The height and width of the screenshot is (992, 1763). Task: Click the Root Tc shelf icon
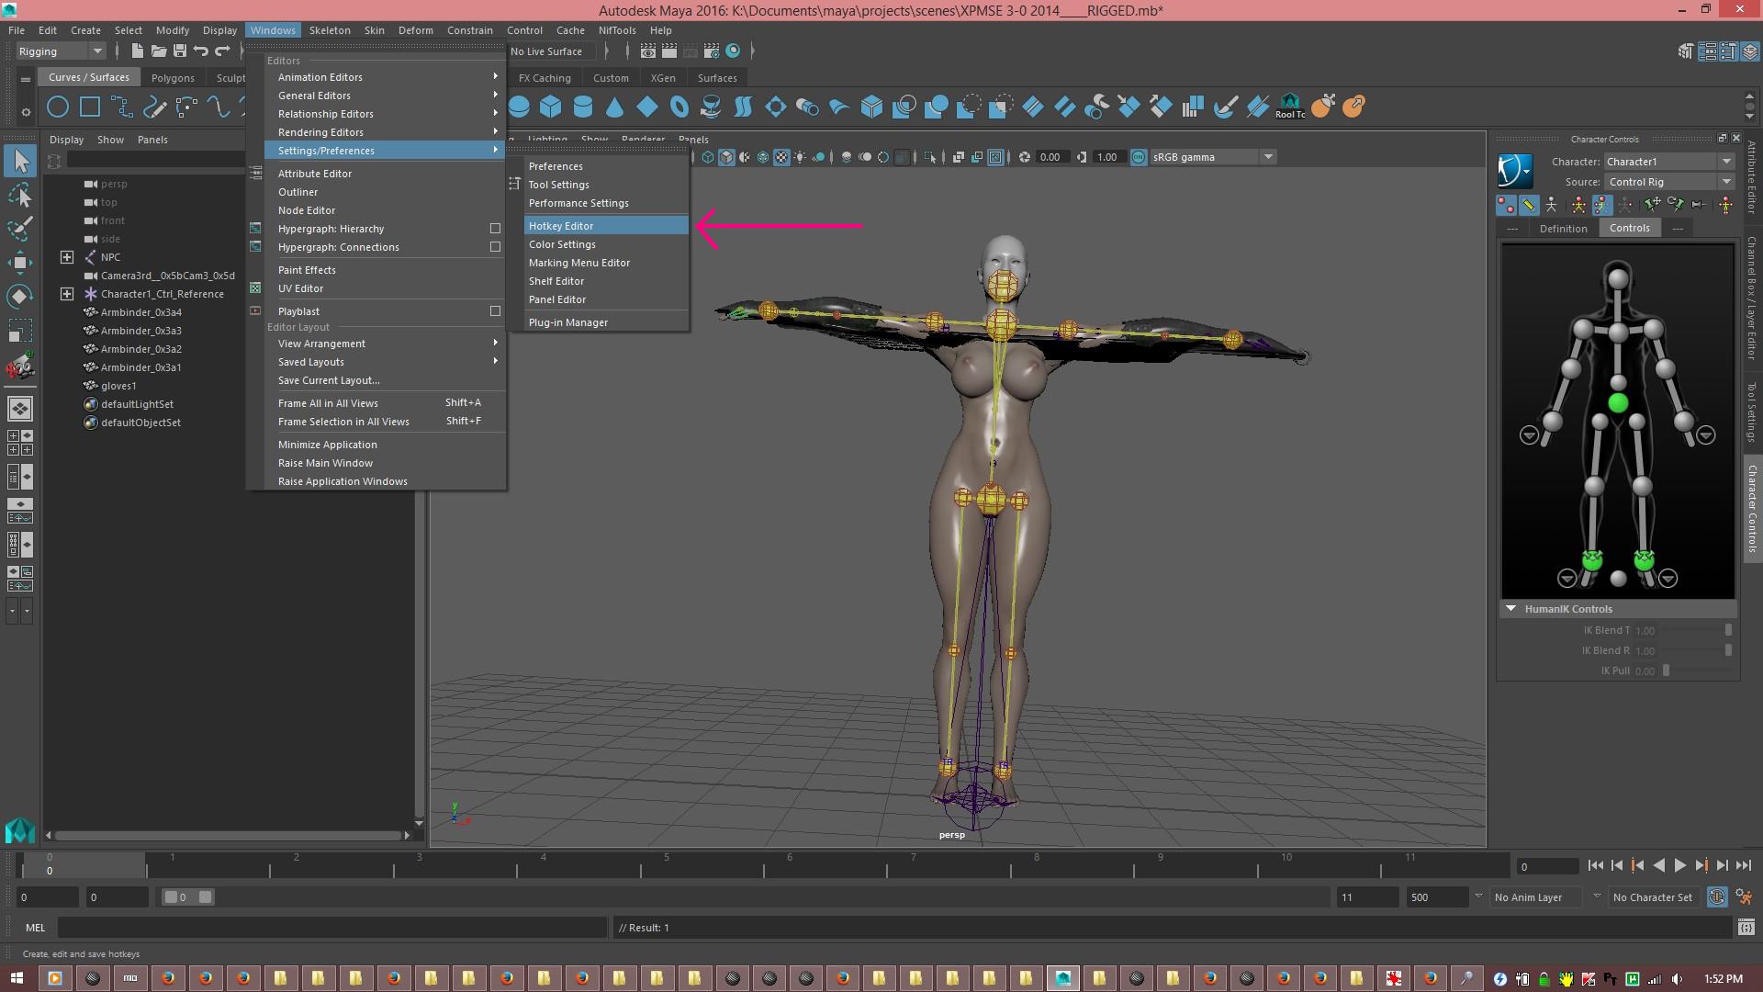coord(1289,107)
